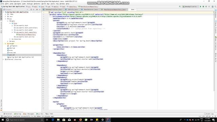Switch to the ManufacturerRepository.java tab

[x=115, y=9]
